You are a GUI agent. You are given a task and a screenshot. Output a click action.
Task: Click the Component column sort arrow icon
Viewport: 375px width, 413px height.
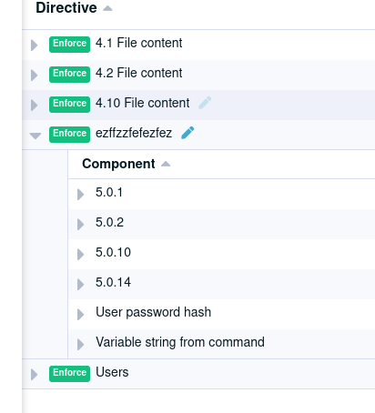coord(166,164)
